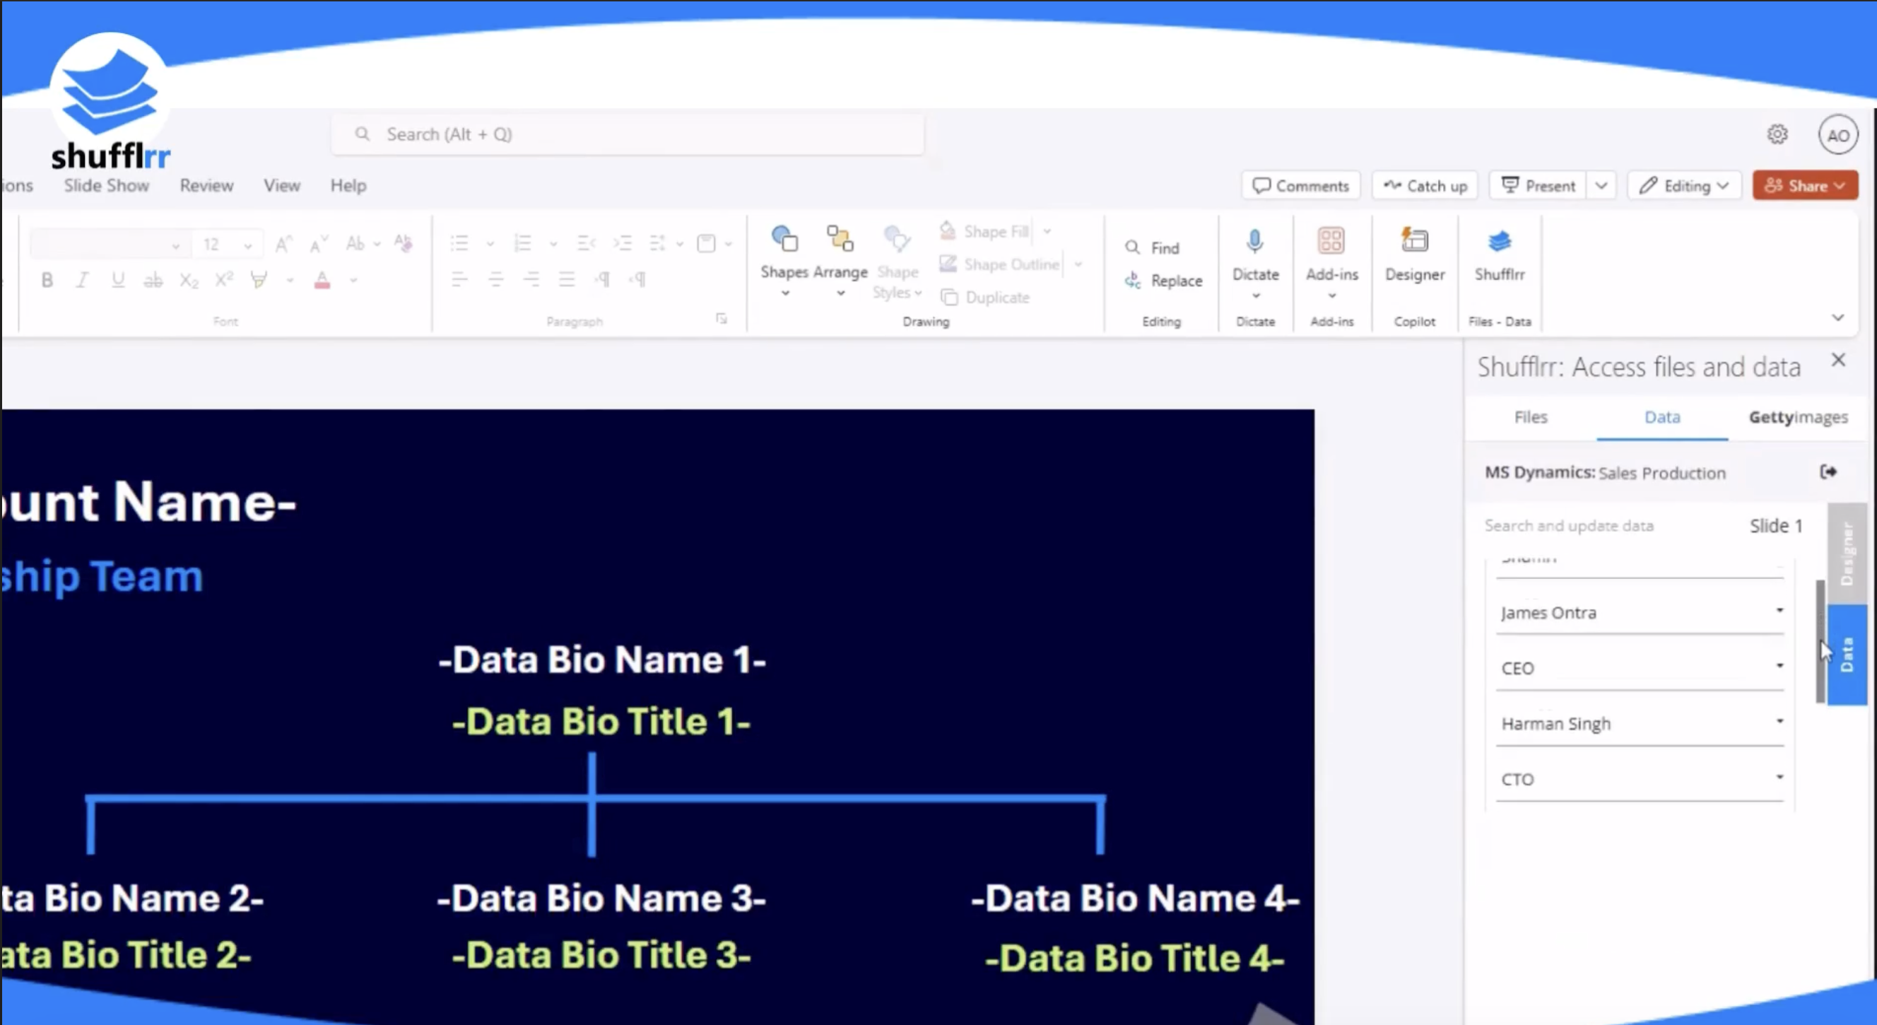The image size is (1877, 1025).
Task: Justify the paragraph text
Action: pos(567,279)
